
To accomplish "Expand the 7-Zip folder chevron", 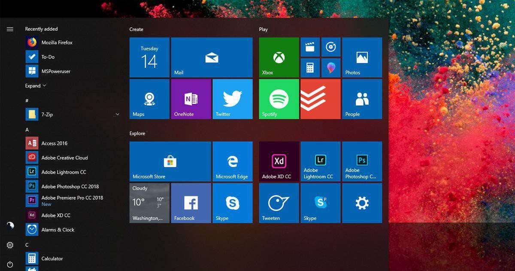I will [117, 114].
